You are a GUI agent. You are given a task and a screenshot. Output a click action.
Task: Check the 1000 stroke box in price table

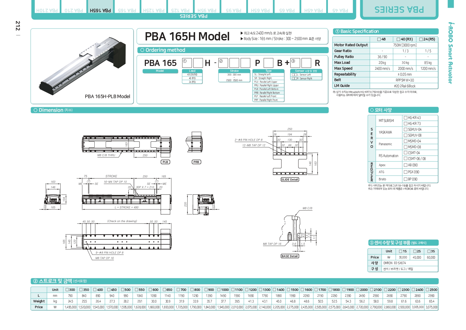pyautogui.click(x=219, y=290)
